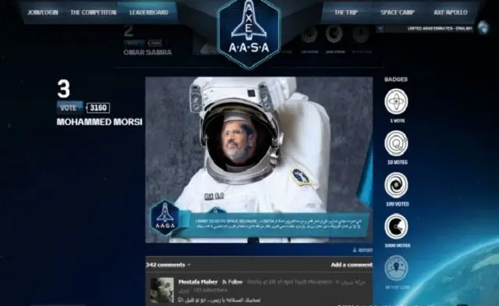Select the 1000 Votes badge icon
This screenshot has width=499, height=306.
click(396, 226)
